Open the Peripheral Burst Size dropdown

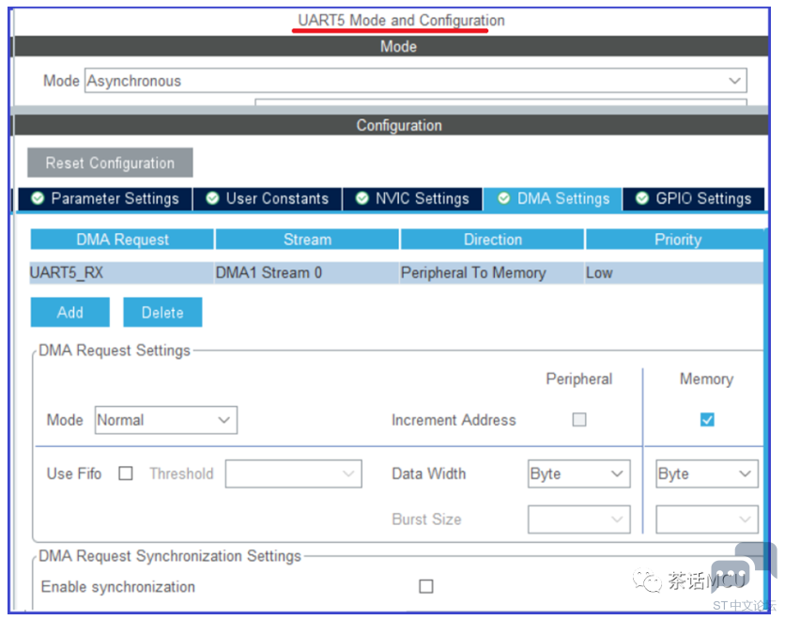click(x=578, y=519)
